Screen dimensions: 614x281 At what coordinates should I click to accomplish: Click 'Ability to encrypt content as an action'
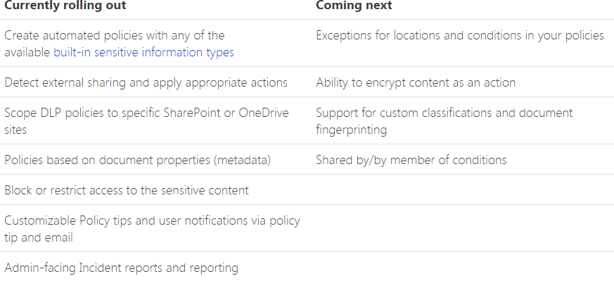tap(416, 82)
